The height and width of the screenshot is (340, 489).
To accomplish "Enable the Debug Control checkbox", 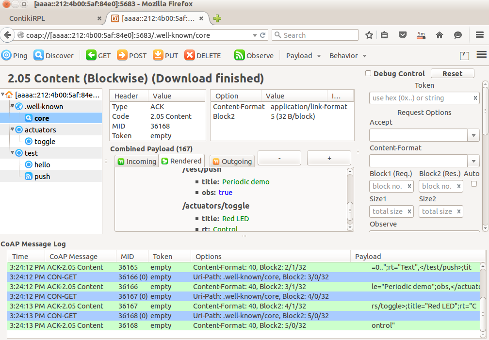I will pos(368,73).
